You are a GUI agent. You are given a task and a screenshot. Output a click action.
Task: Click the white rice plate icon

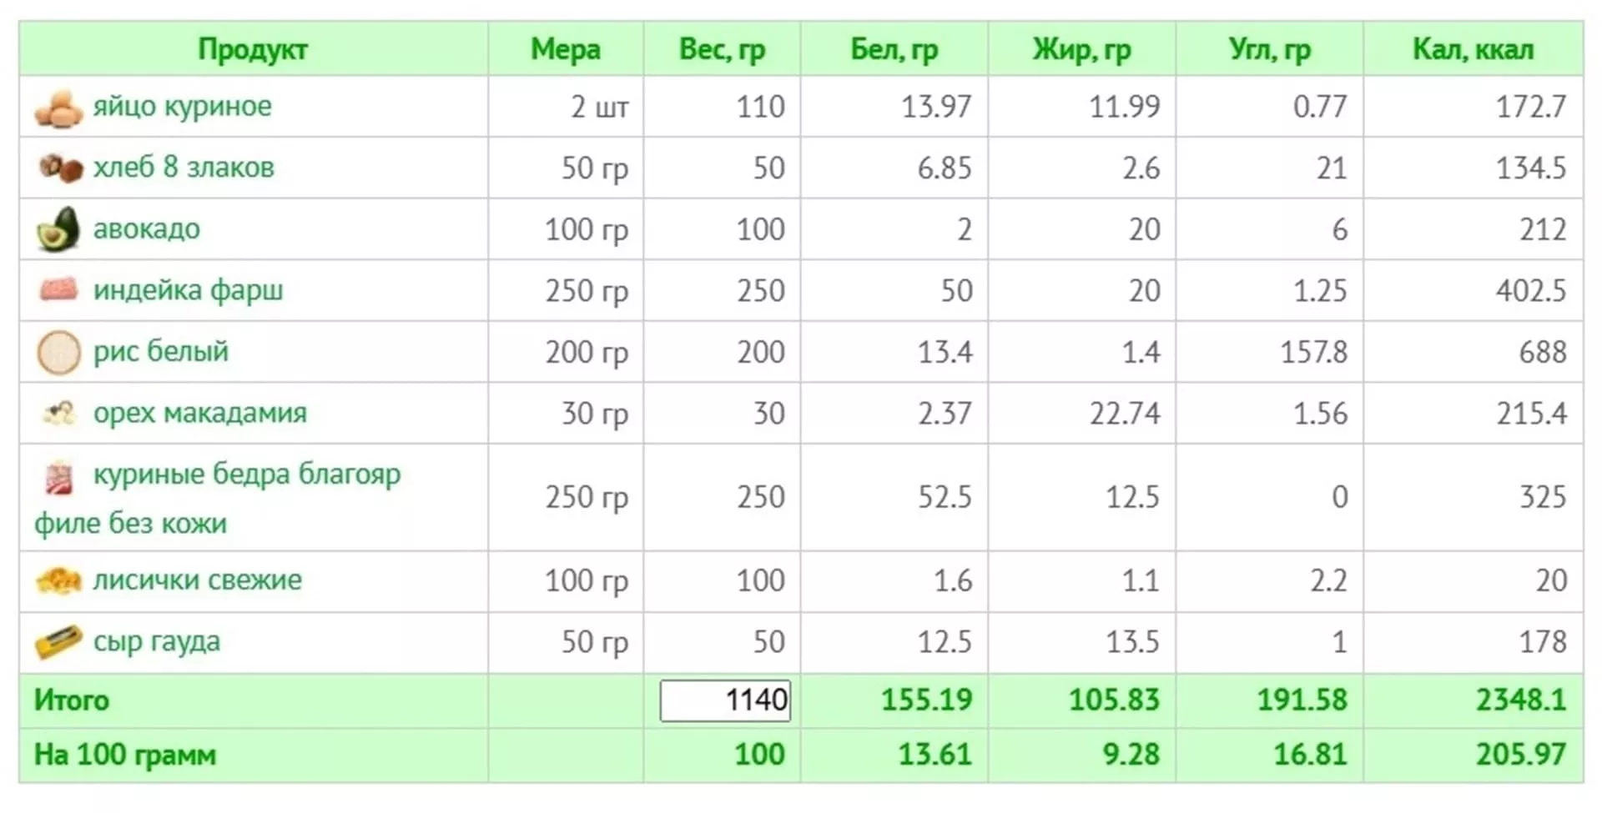[58, 352]
